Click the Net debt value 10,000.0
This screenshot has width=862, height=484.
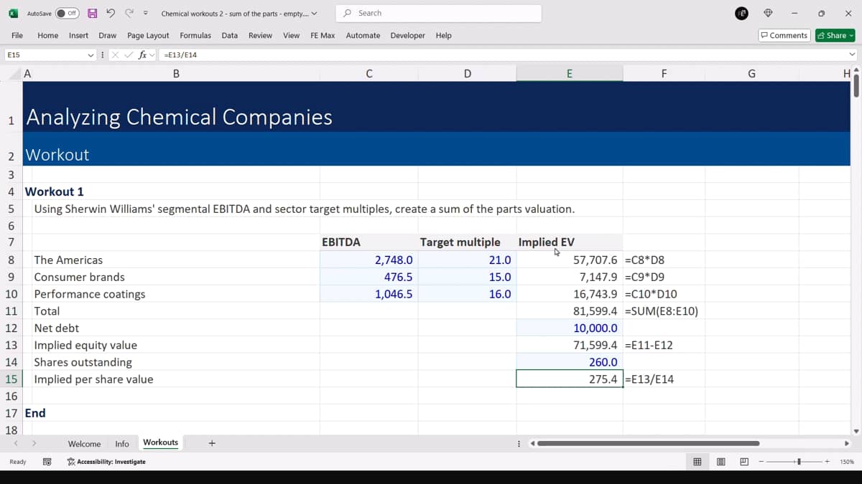[570, 328]
